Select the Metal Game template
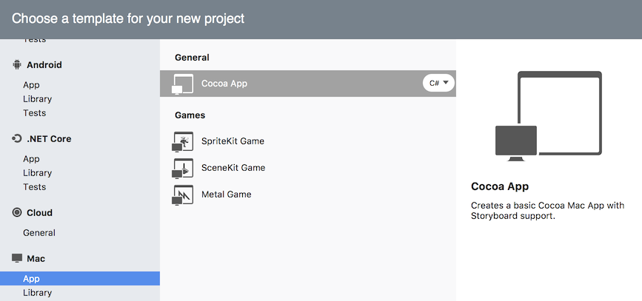 click(226, 195)
